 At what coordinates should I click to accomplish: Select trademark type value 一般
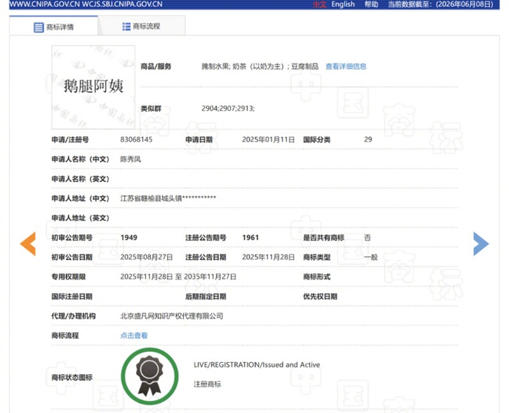coord(371,257)
